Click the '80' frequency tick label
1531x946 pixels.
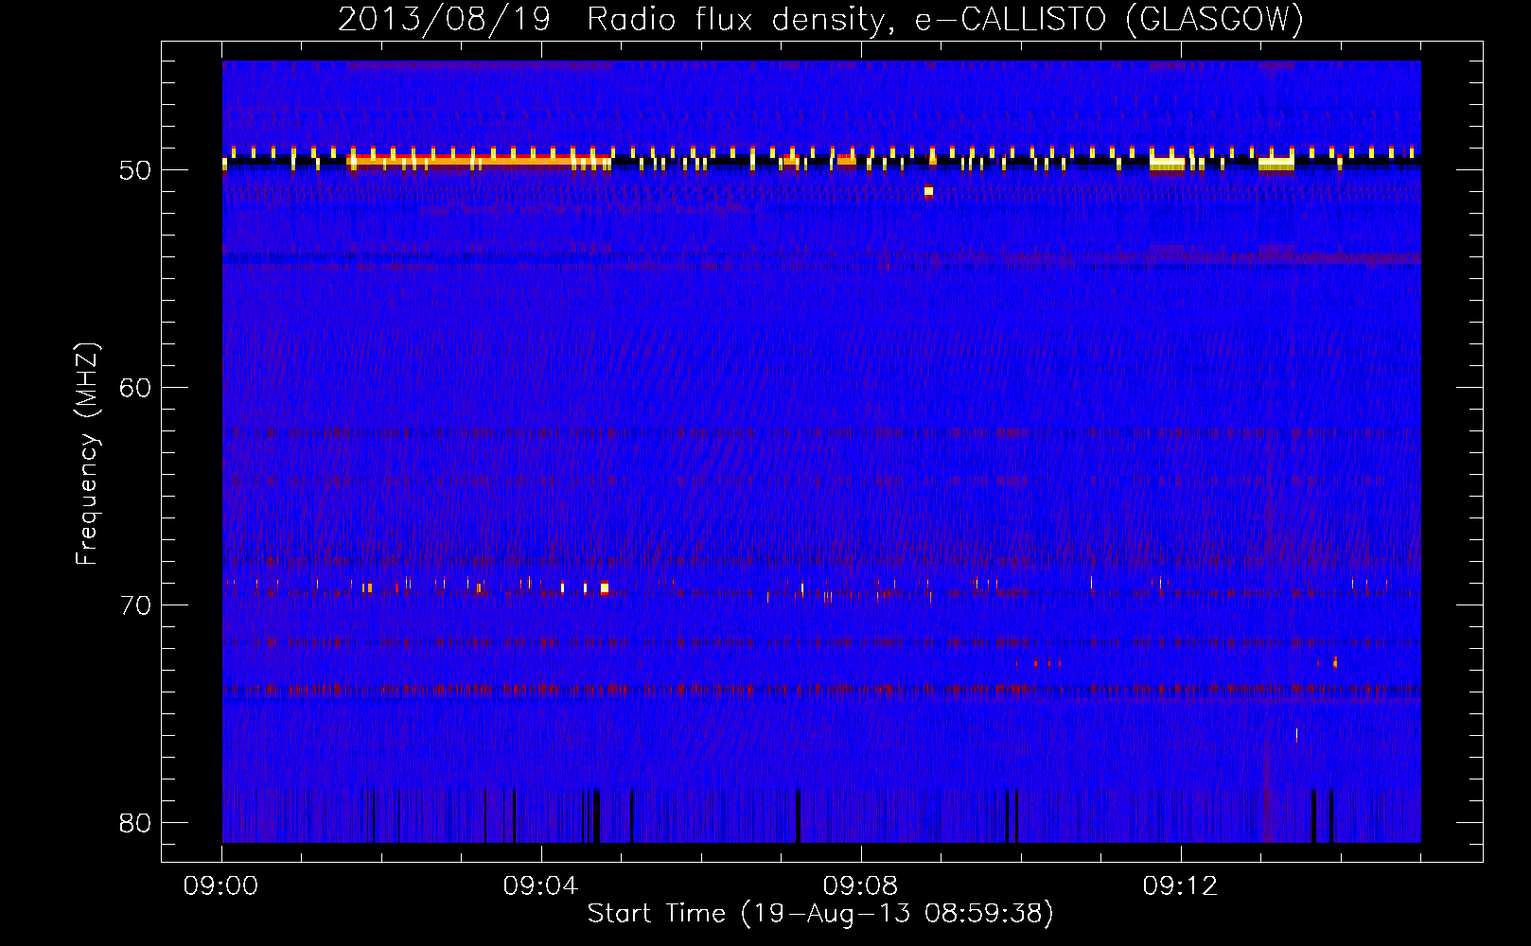point(135,823)
